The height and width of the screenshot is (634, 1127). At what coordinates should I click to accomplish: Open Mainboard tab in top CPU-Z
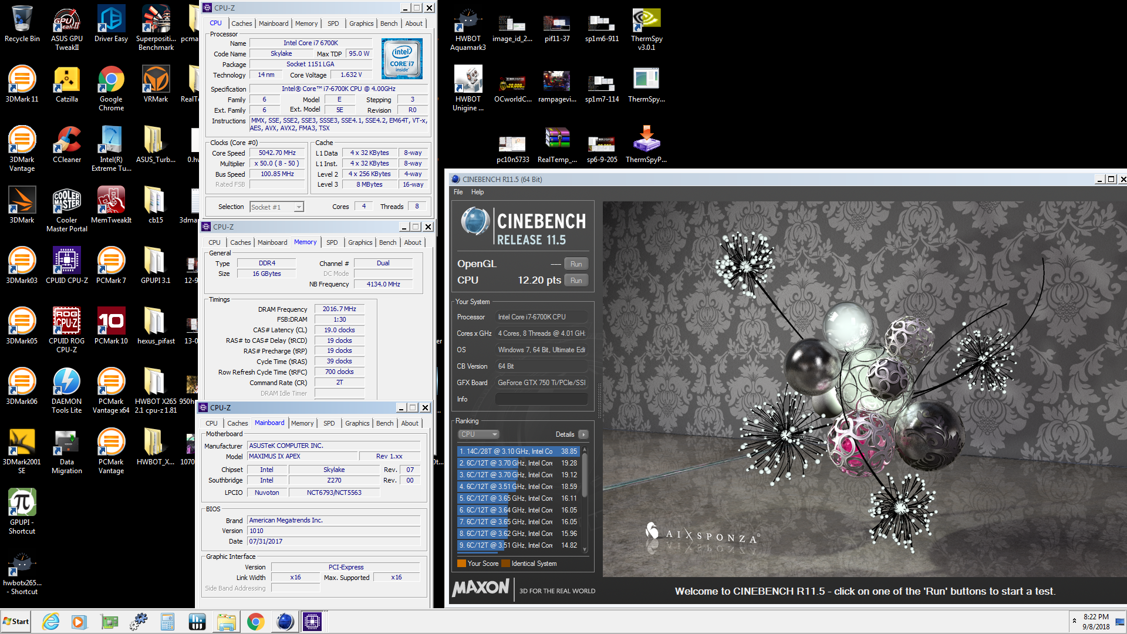tap(274, 23)
